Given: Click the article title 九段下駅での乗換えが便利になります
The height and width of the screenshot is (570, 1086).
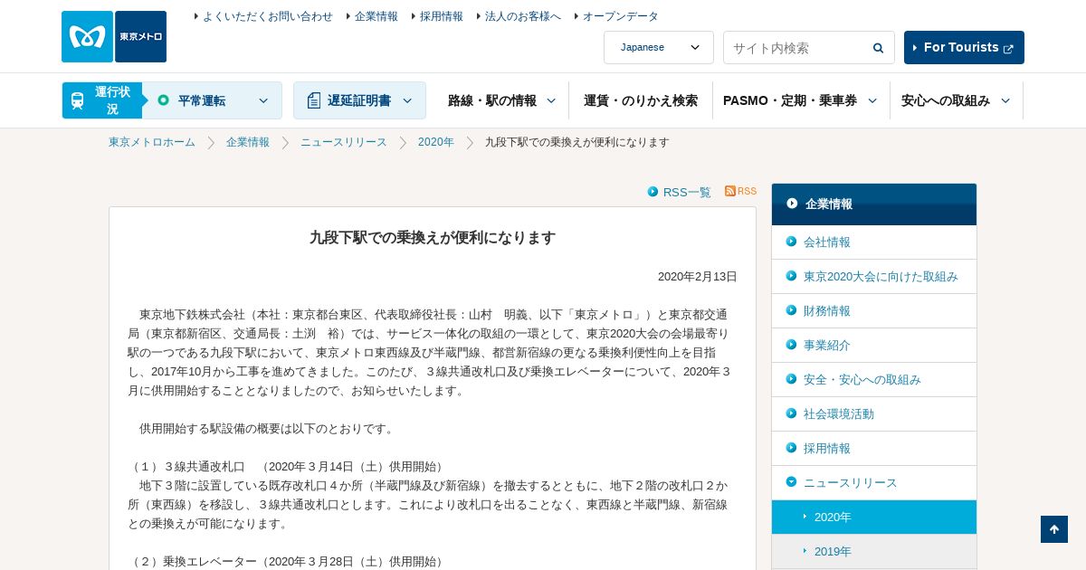Looking at the screenshot, I should pos(433,237).
